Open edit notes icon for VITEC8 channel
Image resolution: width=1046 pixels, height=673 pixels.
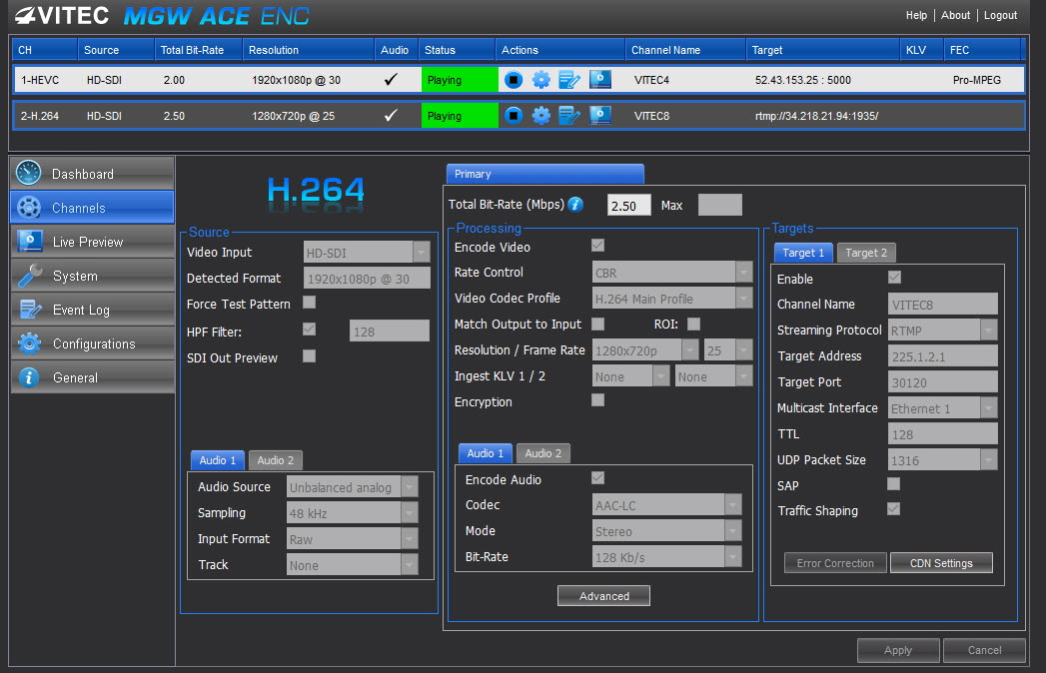pyautogui.click(x=569, y=116)
